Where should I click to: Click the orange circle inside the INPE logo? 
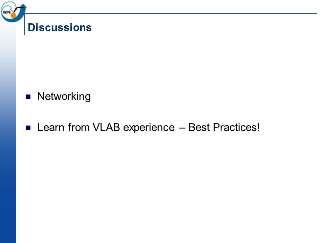point(13,16)
